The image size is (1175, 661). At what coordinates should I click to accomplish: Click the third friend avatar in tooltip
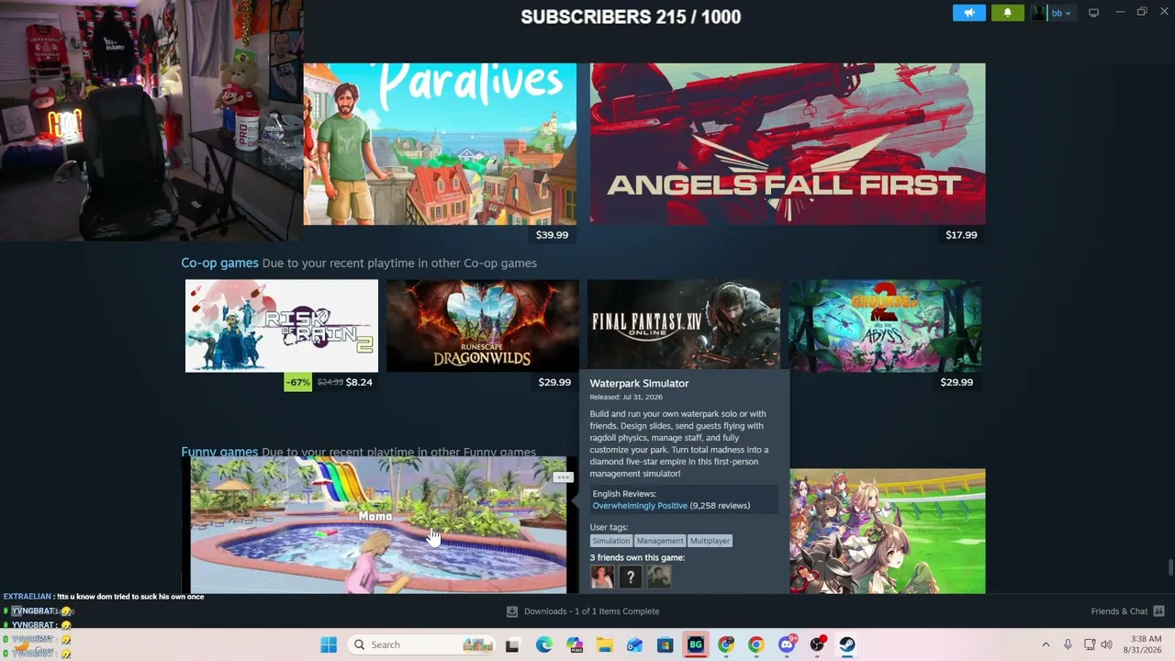(x=658, y=577)
